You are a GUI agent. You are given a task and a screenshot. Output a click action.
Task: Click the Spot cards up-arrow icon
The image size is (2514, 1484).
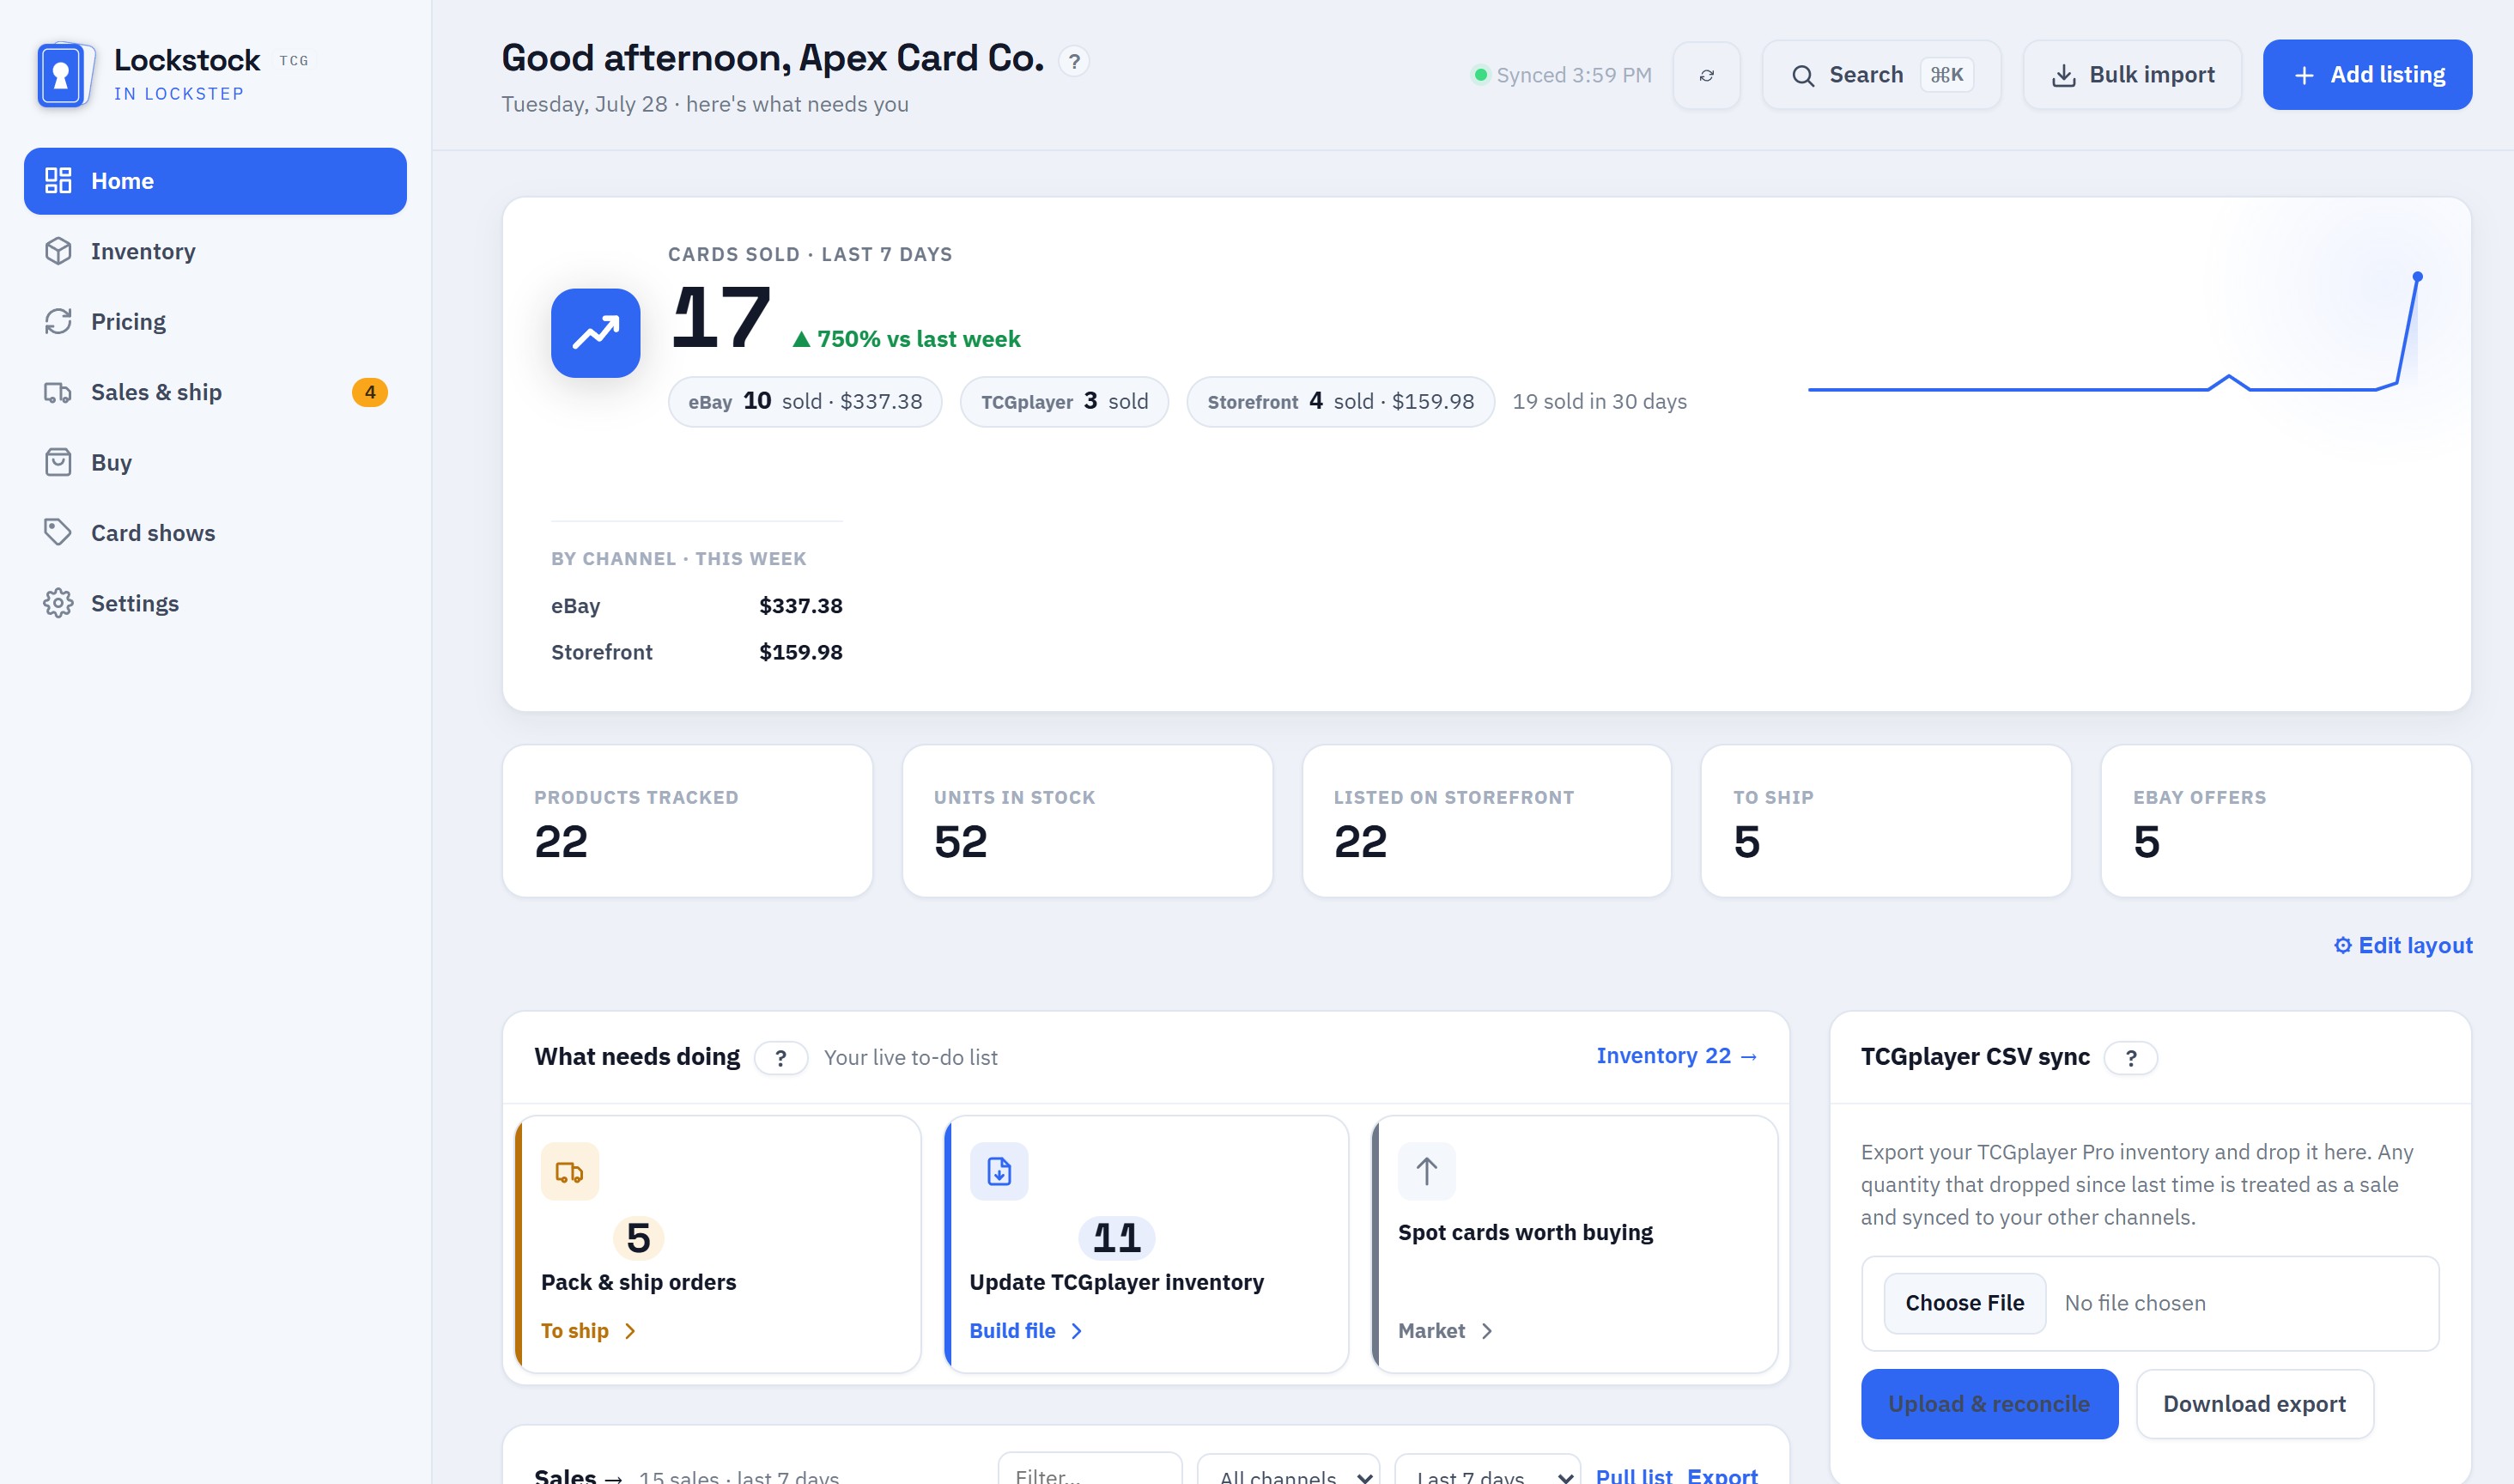1426,1172
